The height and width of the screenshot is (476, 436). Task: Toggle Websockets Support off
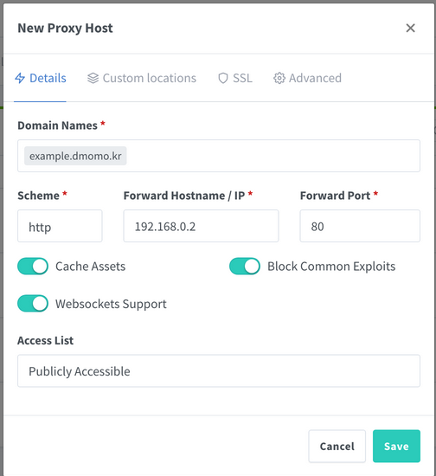pos(33,304)
